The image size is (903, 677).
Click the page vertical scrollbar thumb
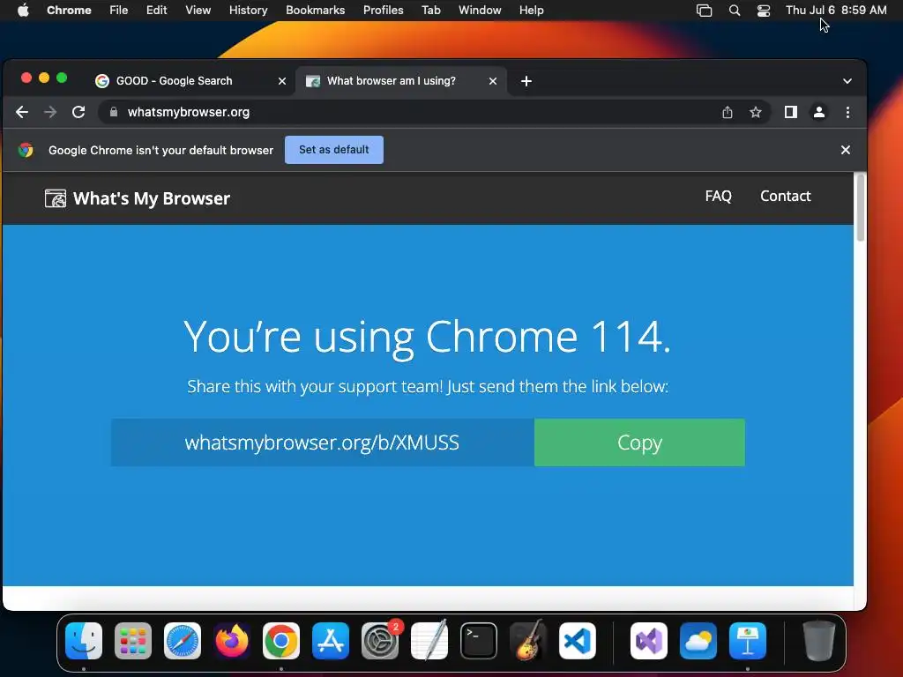tap(861, 207)
